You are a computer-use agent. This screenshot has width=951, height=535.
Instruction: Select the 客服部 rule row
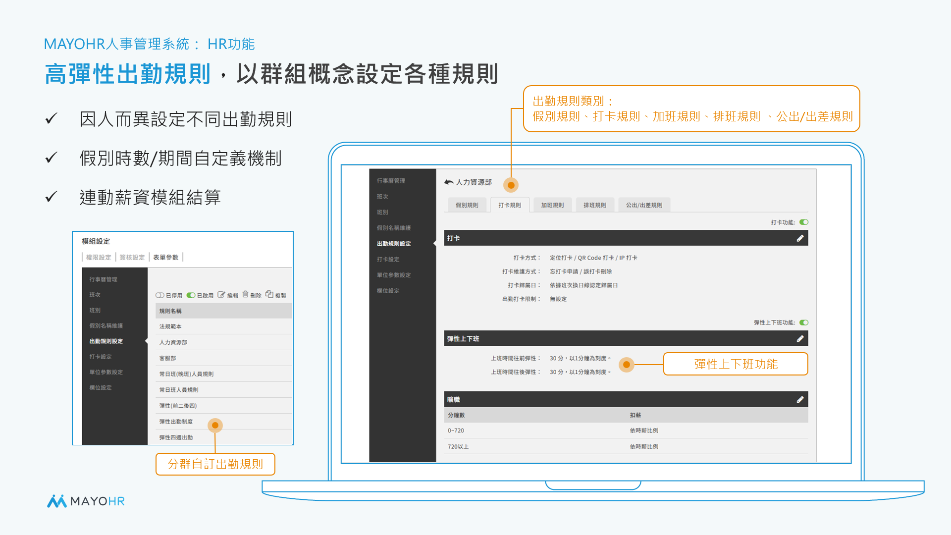point(167,358)
